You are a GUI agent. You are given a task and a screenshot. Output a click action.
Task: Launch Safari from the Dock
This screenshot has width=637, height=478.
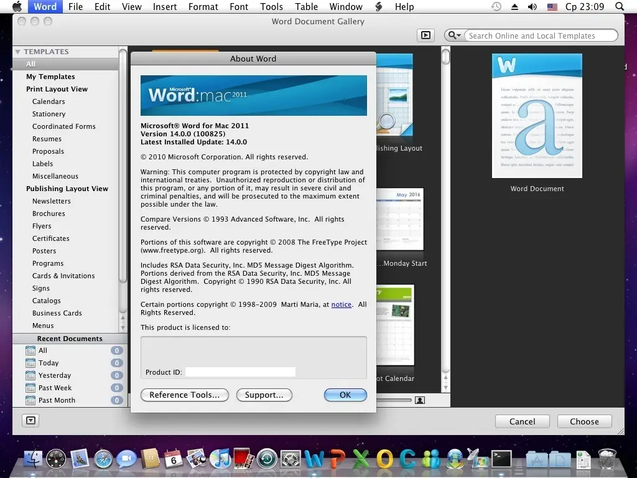tap(103, 459)
